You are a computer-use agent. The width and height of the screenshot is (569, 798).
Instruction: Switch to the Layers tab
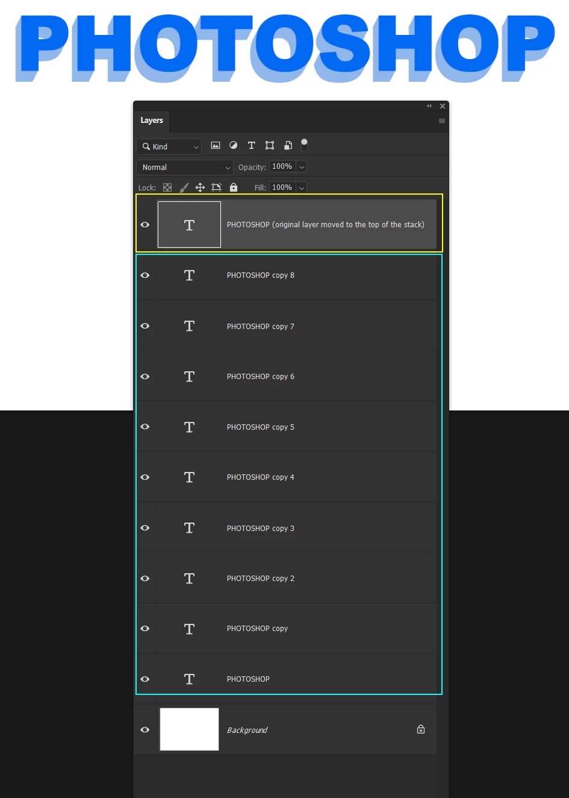point(152,121)
